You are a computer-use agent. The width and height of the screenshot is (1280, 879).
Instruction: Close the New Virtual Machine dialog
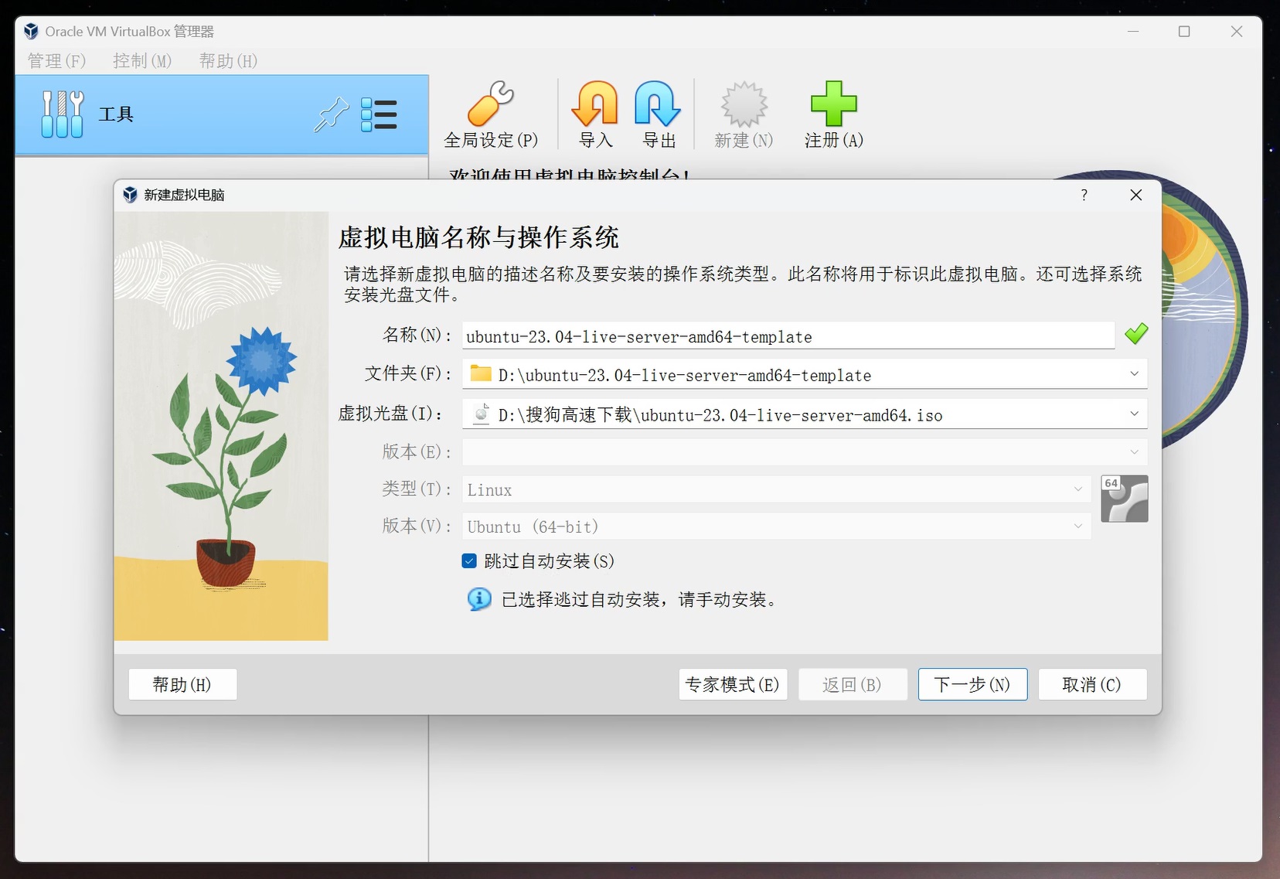tap(1135, 195)
